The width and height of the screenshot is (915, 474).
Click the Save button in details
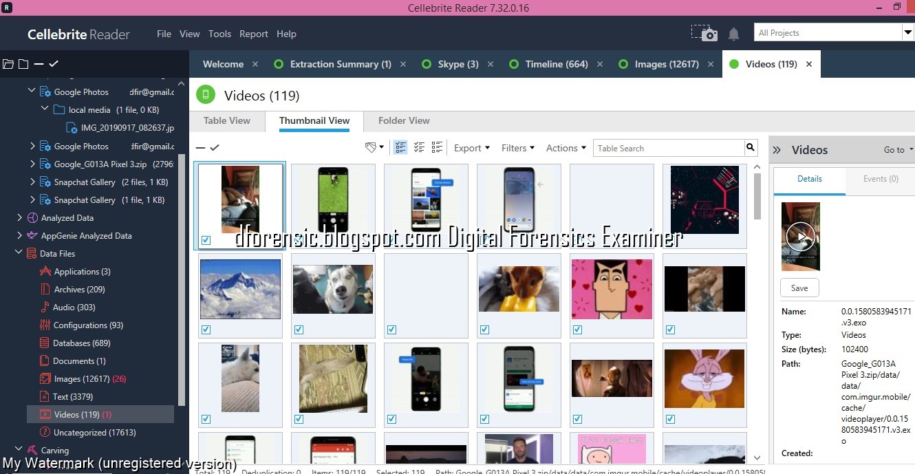pyautogui.click(x=799, y=288)
